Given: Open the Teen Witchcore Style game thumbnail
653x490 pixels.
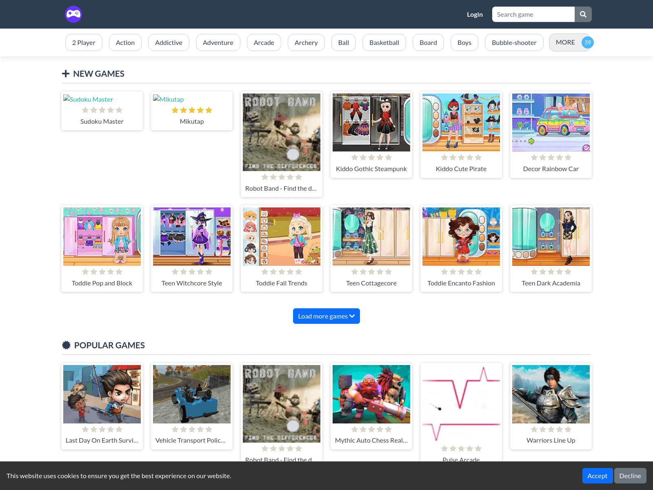Looking at the screenshot, I should [x=191, y=236].
